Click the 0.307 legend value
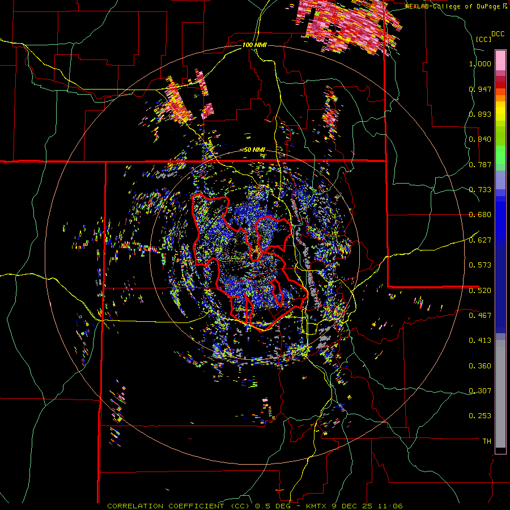 pyautogui.click(x=480, y=391)
